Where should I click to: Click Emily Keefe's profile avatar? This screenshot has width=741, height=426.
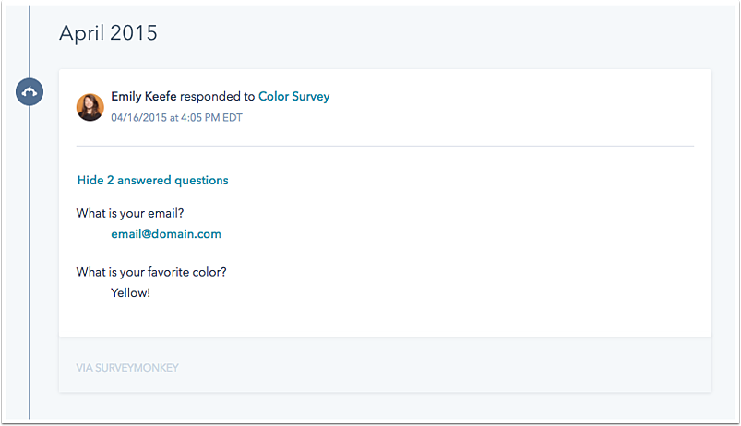90,107
